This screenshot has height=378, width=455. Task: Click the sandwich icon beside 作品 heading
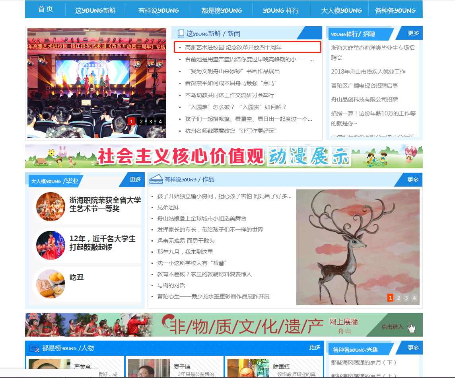pos(156,180)
